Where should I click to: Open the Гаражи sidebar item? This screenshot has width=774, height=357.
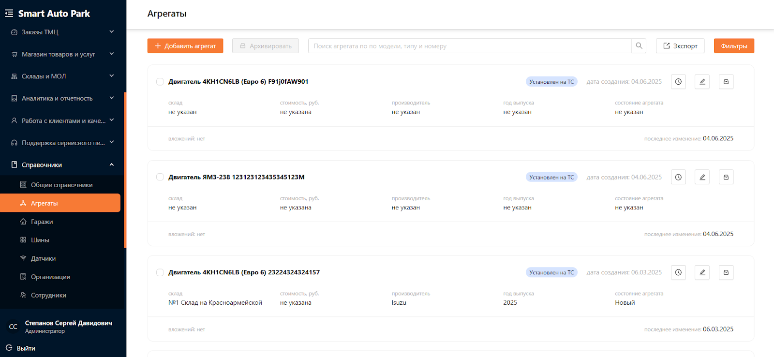tap(42, 222)
